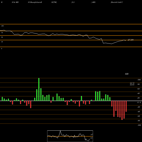Click the "31" label in the mini chart
The height and width of the screenshot is (142, 142).
pos(91,138)
